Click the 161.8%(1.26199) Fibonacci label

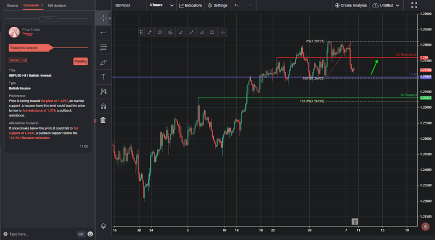pyautogui.click(x=312, y=101)
